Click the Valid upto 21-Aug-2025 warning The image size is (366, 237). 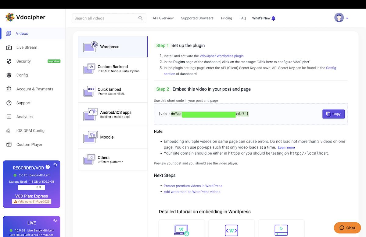click(31, 201)
